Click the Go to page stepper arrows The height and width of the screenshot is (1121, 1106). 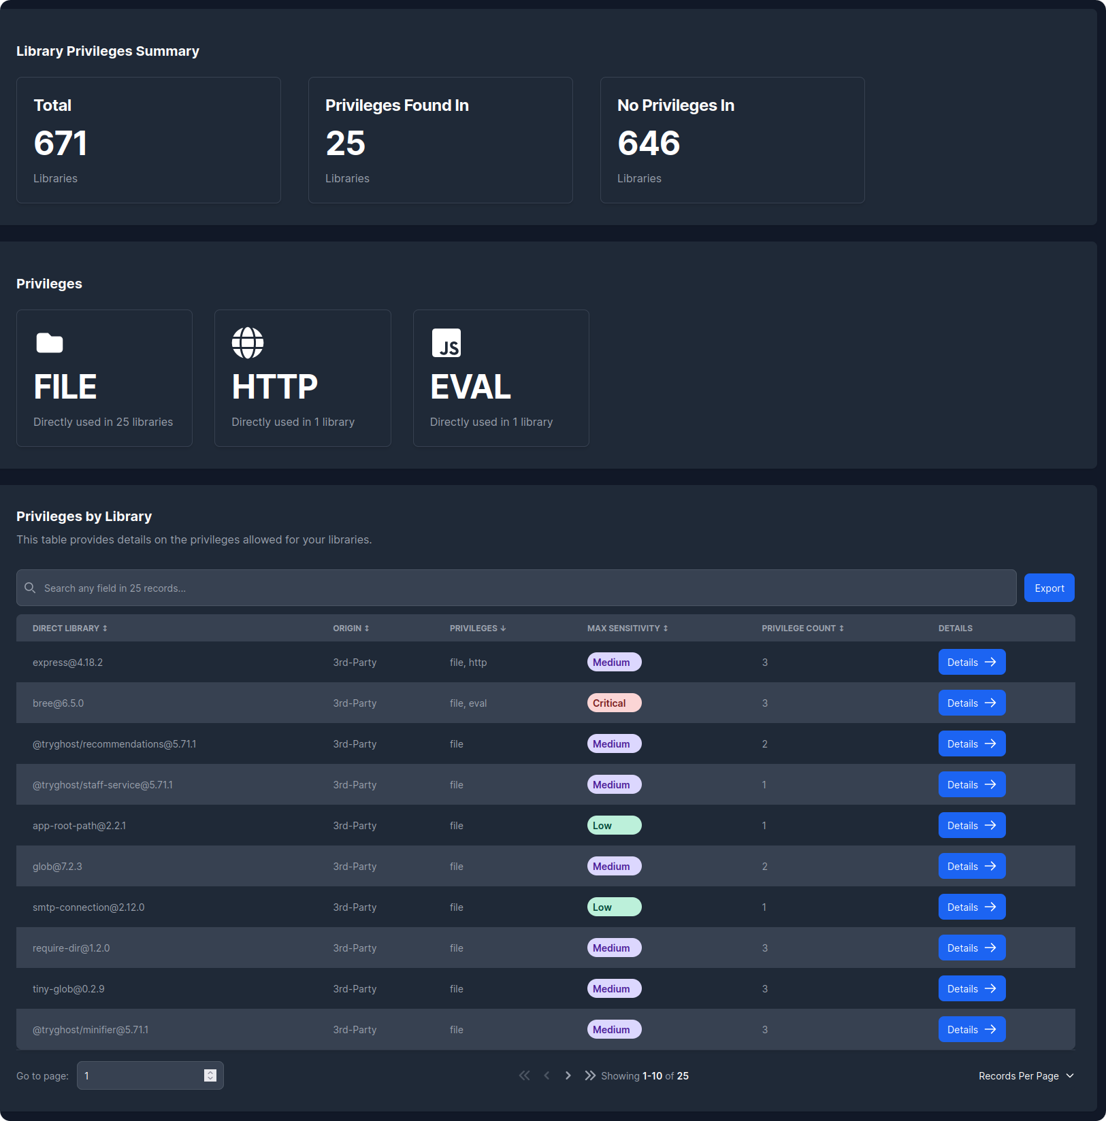(210, 1075)
